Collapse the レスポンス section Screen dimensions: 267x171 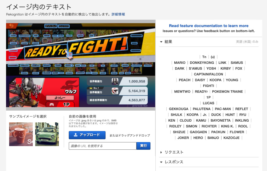click(161, 162)
